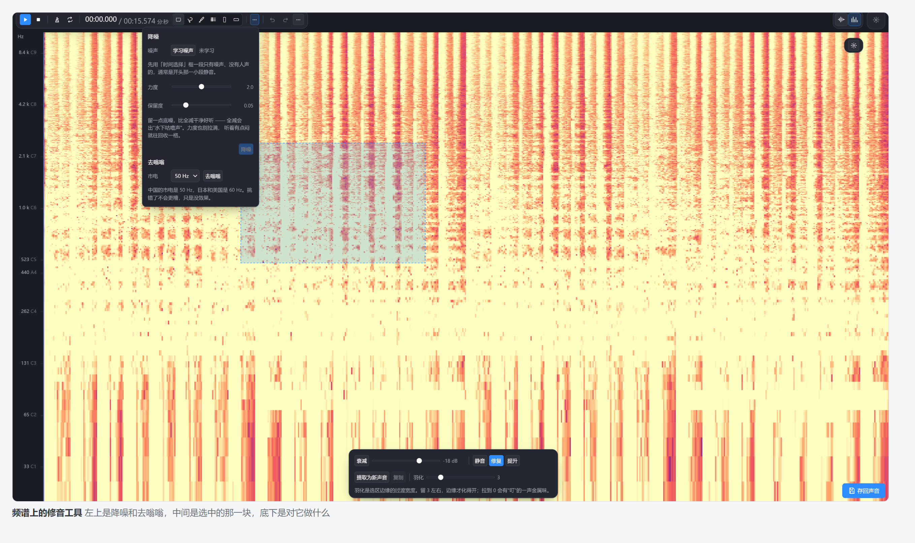
Task: Choose the 提升 boost mode
Action: 512,461
